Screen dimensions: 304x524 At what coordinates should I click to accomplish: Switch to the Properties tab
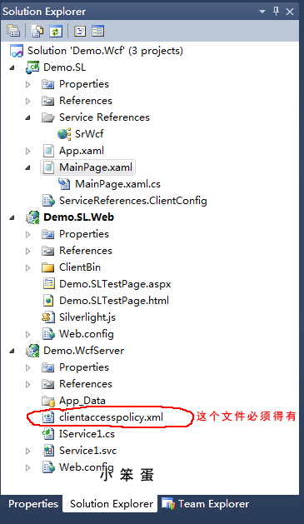coord(33,504)
